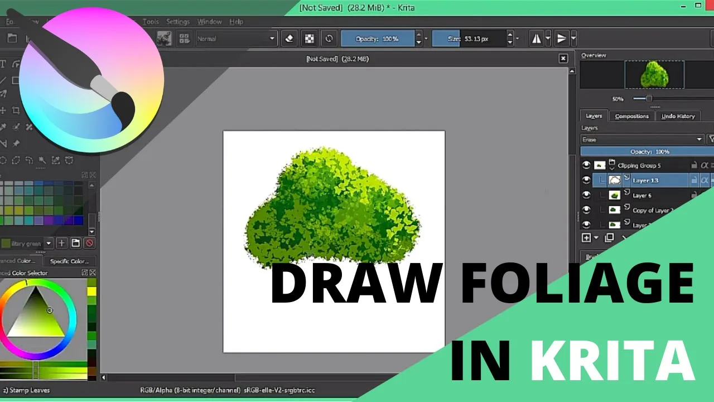Viewport: 714px width, 402px height.
Task: Click the reload brush preset icon
Action: [x=329, y=39]
